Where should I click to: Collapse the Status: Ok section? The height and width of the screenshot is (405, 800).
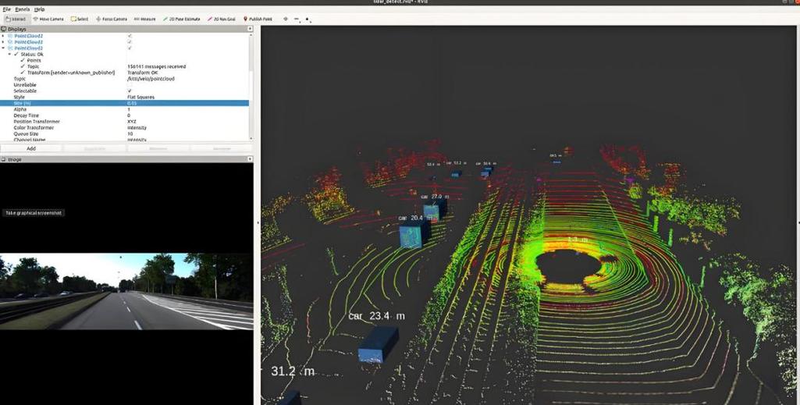9,54
